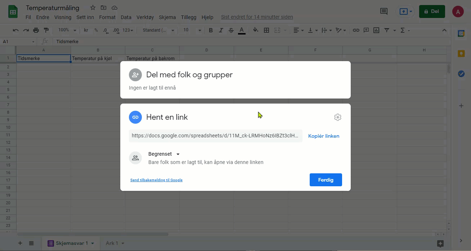Open the comment history icon
Viewport: 471px width, 251px height.
pyautogui.click(x=384, y=12)
